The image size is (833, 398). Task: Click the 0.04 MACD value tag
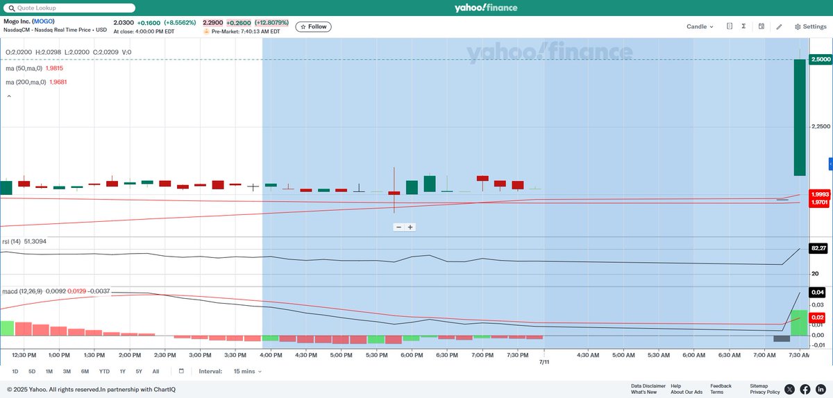[x=817, y=293]
